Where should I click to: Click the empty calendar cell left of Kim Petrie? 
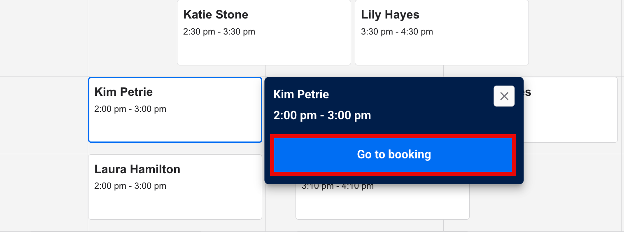(44, 115)
